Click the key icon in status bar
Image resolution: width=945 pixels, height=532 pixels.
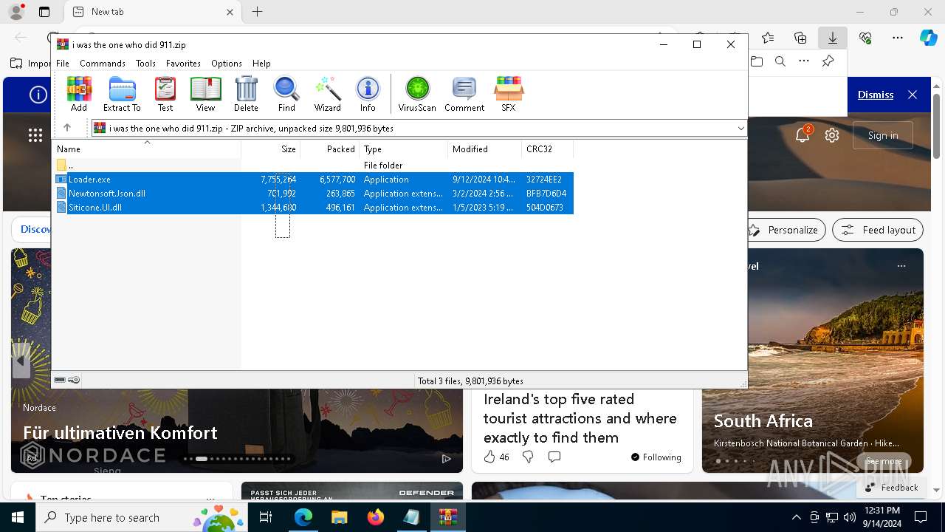[74, 381]
